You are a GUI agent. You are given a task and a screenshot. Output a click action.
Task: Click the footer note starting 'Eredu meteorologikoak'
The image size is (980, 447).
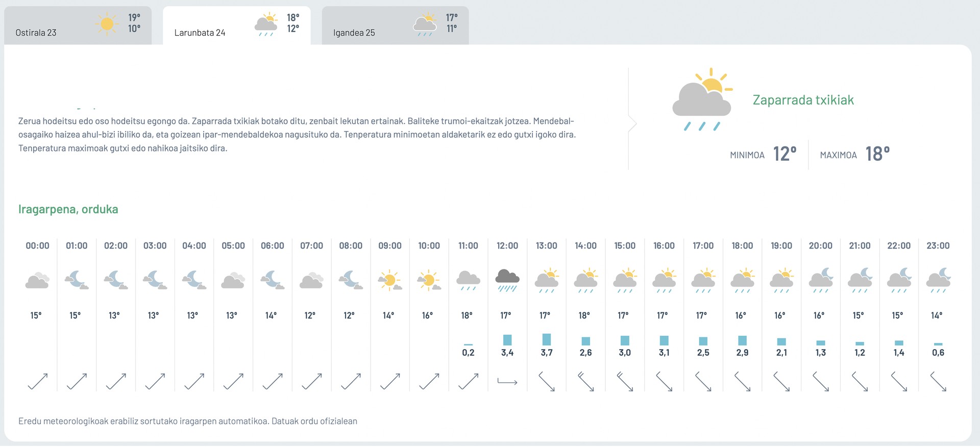coord(188,421)
